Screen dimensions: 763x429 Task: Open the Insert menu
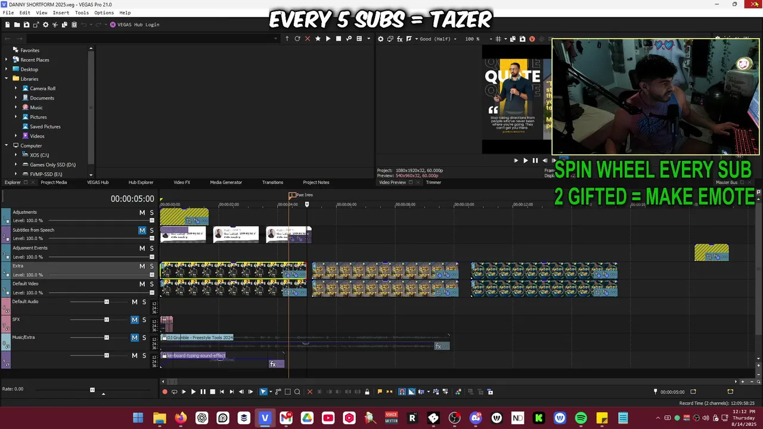61,13
